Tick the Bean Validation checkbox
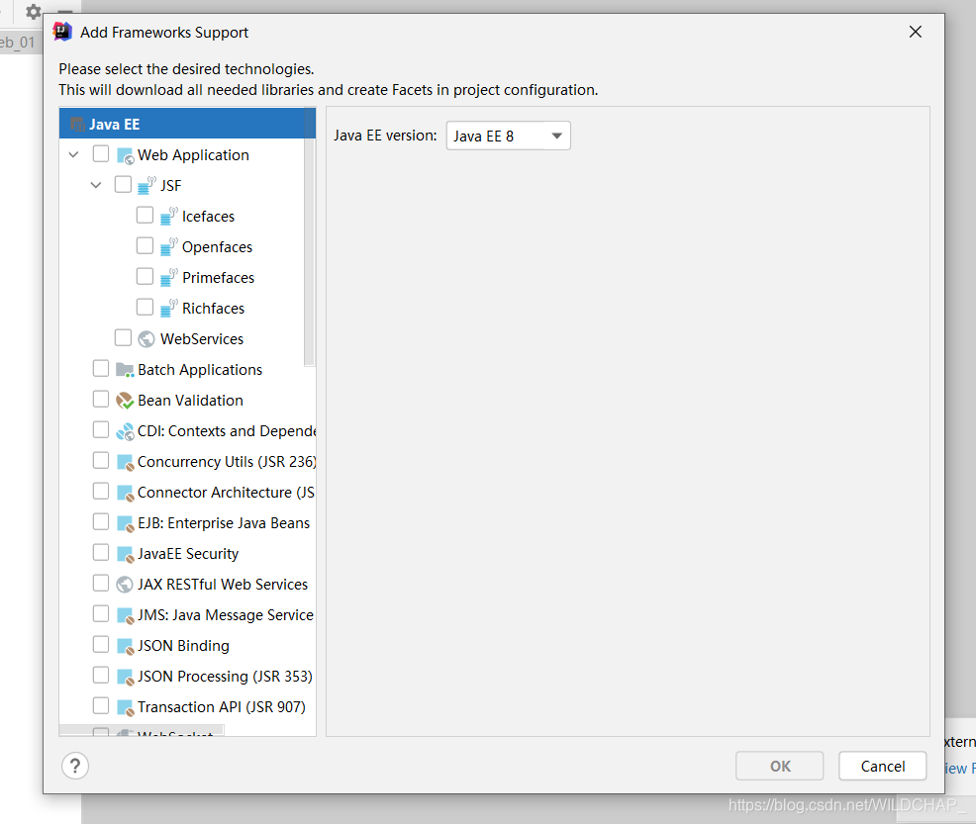Viewport: 976px width, 824px height. point(101,400)
